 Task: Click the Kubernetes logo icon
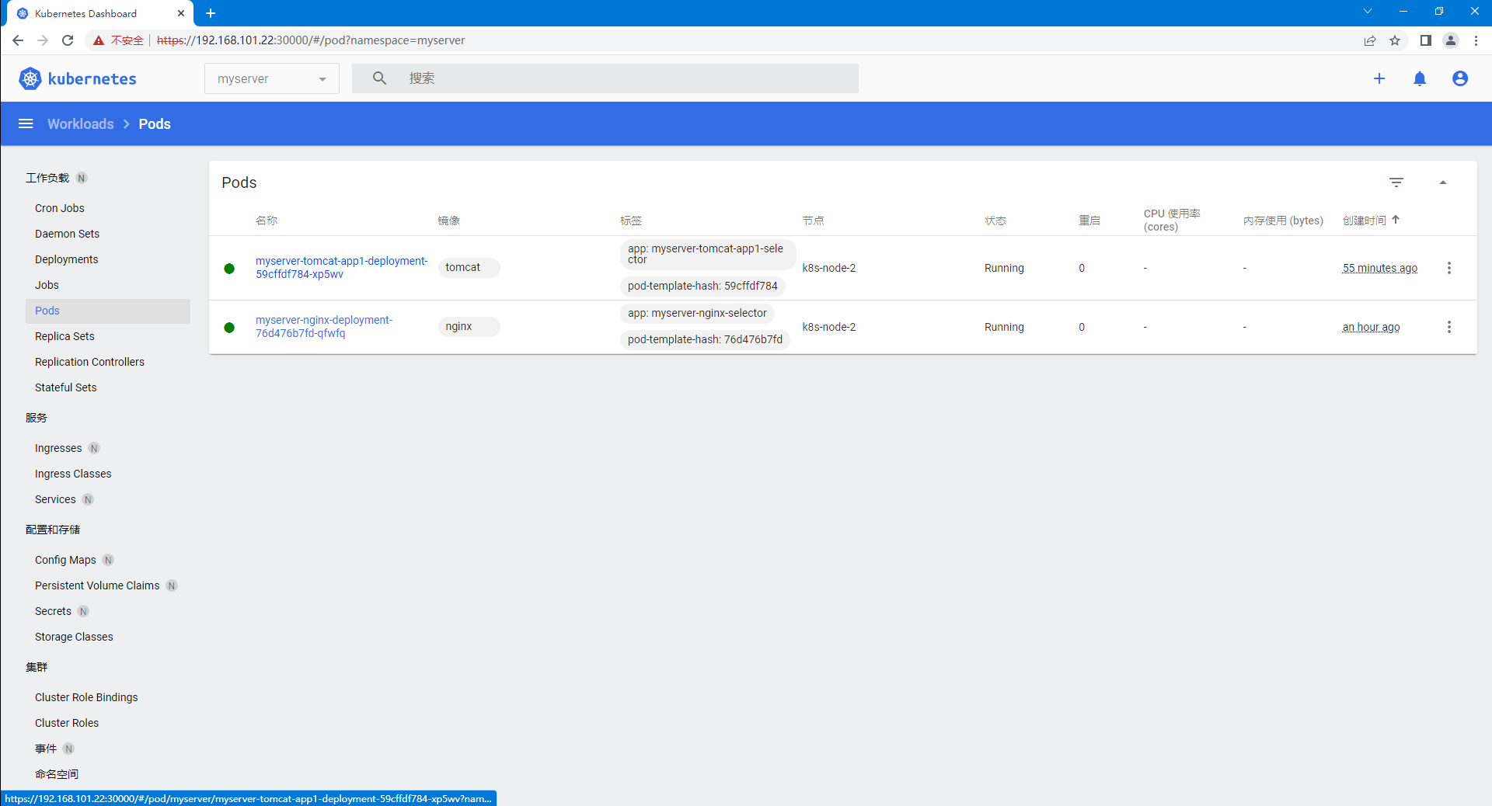(x=30, y=78)
